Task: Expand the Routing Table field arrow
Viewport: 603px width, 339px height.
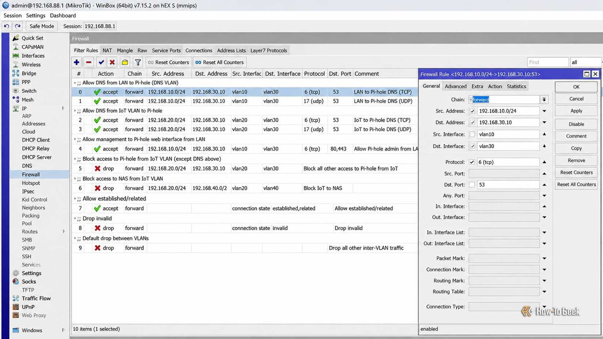Action: (x=544, y=292)
